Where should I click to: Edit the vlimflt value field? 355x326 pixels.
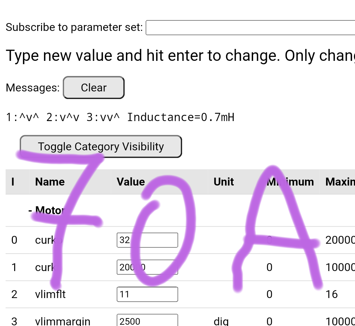[147, 294]
